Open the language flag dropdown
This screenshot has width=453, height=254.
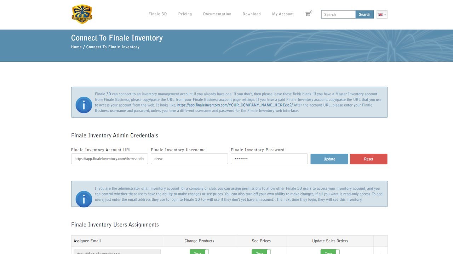pos(382,14)
